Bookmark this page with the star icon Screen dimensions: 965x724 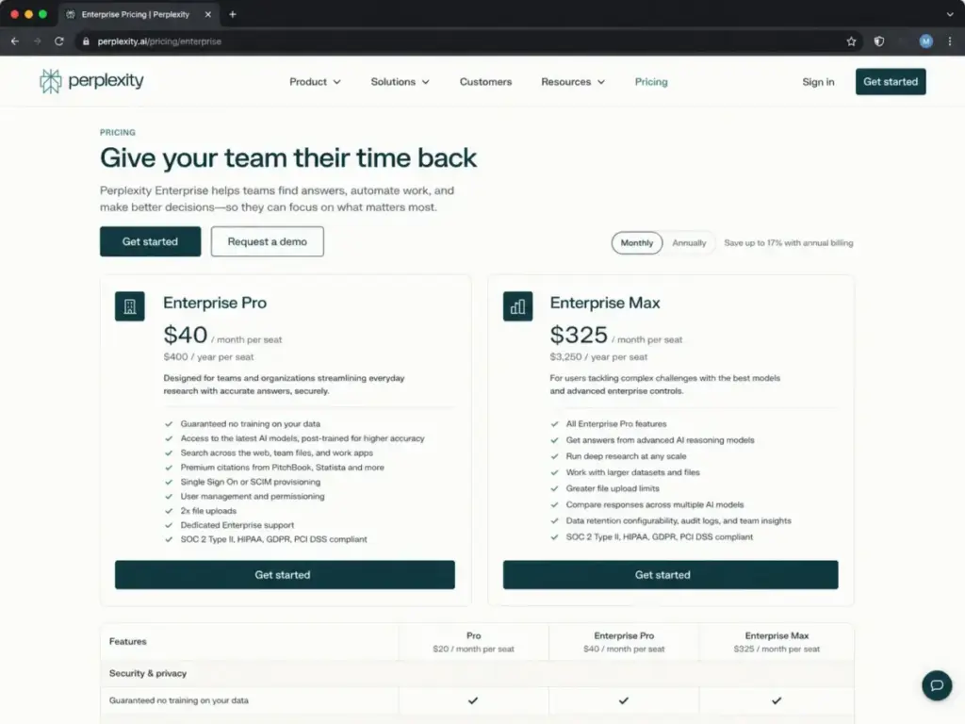851,41
